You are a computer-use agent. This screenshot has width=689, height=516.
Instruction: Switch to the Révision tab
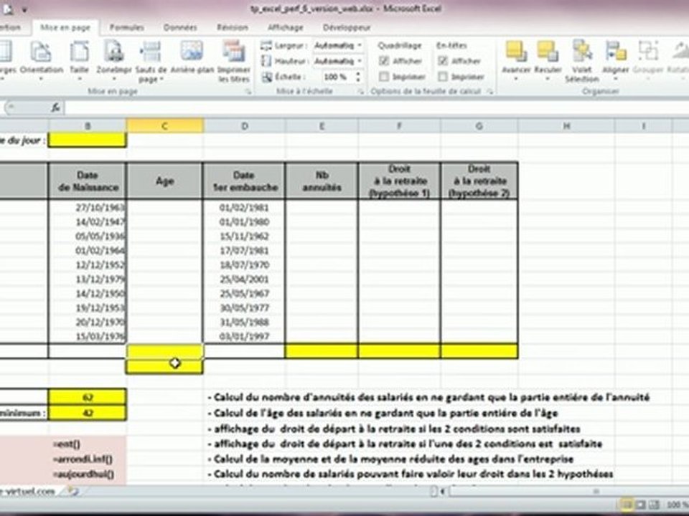click(x=232, y=27)
